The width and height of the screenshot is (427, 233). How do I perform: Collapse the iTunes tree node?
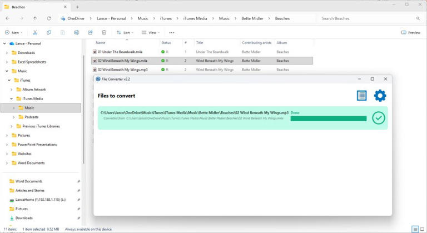tap(9, 80)
